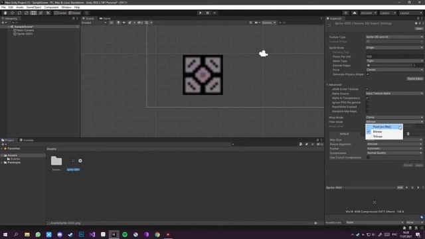Open the Component menu
The width and height of the screenshot is (425, 239).
pos(51,7)
